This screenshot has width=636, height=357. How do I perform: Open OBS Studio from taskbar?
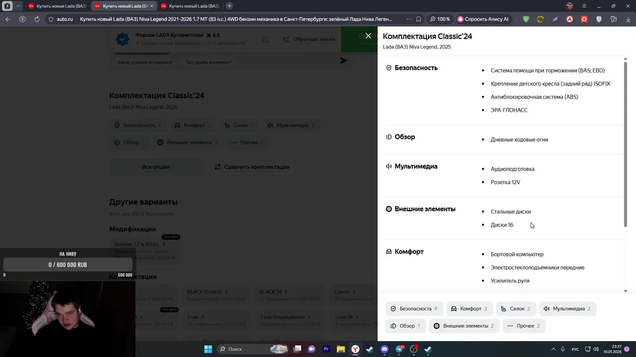pyautogui.click(x=413, y=349)
